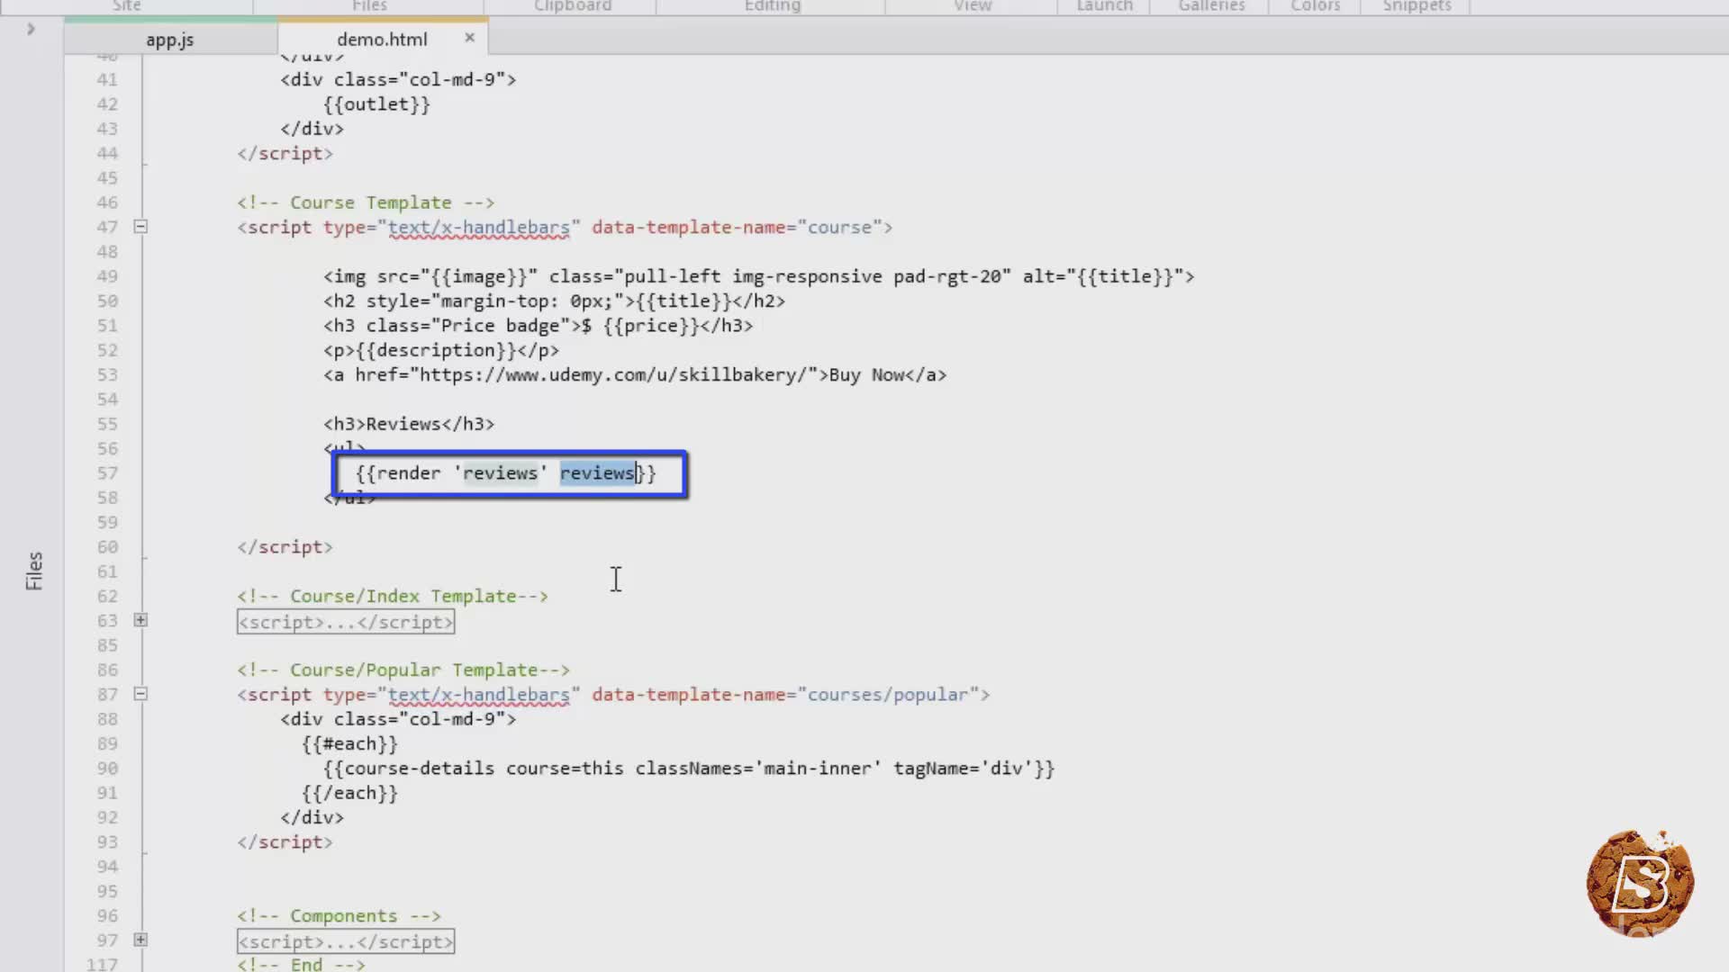Click the {{outlet}} expression on line 42

(x=376, y=104)
